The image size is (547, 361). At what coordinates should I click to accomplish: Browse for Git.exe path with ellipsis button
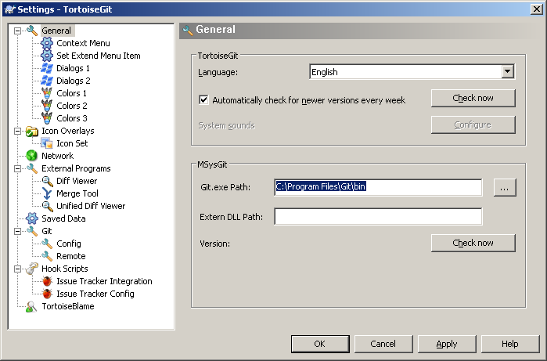[x=505, y=188]
